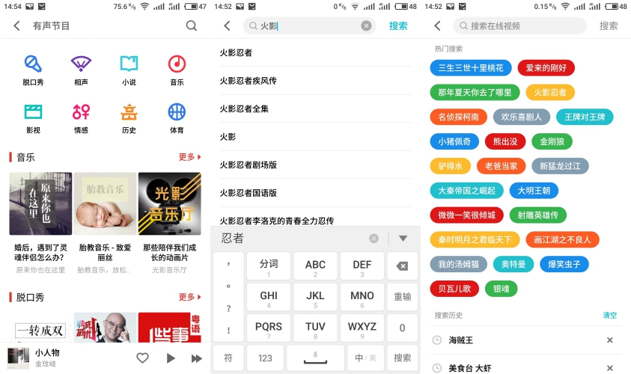631x374 pixels.
Task: Tap the space bar with microphone icon
Action: (x=315, y=358)
